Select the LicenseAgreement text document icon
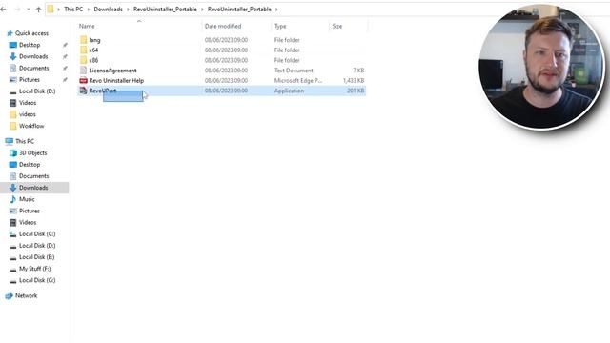 pyautogui.click(x=83, y=70)
